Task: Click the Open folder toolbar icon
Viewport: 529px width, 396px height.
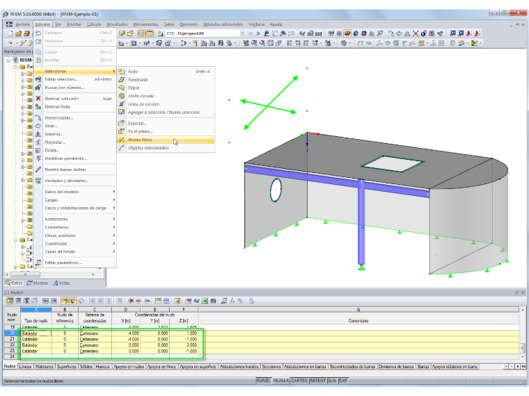Action: click(x=18, y=33)
